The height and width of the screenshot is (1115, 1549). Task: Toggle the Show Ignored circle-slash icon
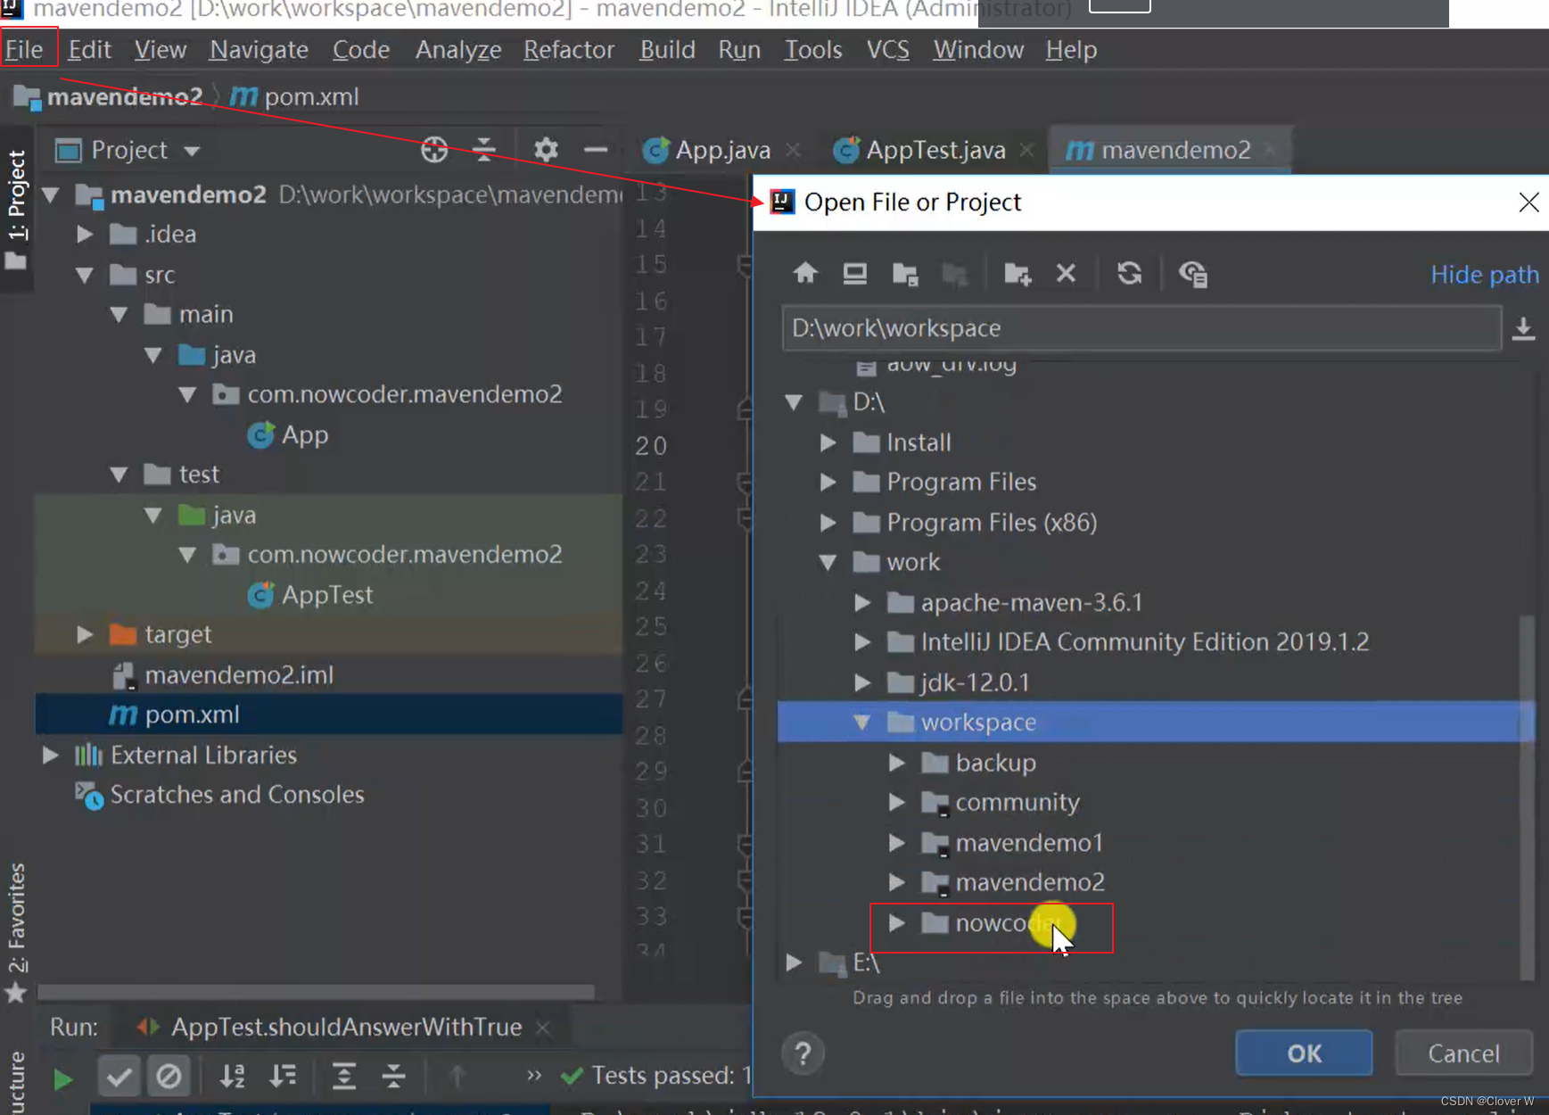pyautogui.click(x=169, y=1077)
